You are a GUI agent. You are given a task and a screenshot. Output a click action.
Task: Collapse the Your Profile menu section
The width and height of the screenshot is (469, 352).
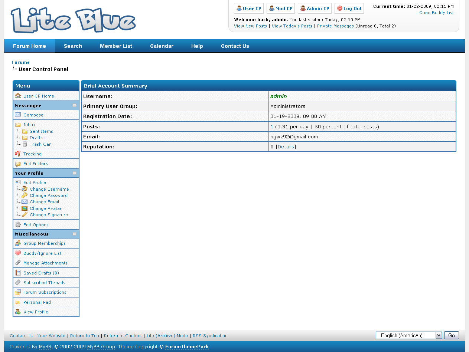[x=74, y=173]
